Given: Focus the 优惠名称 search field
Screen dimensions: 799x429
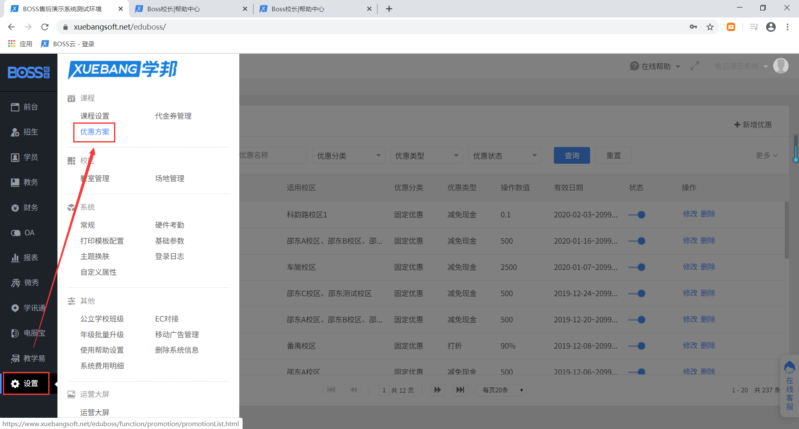Looking at the screenshot, I should (273, 155).
